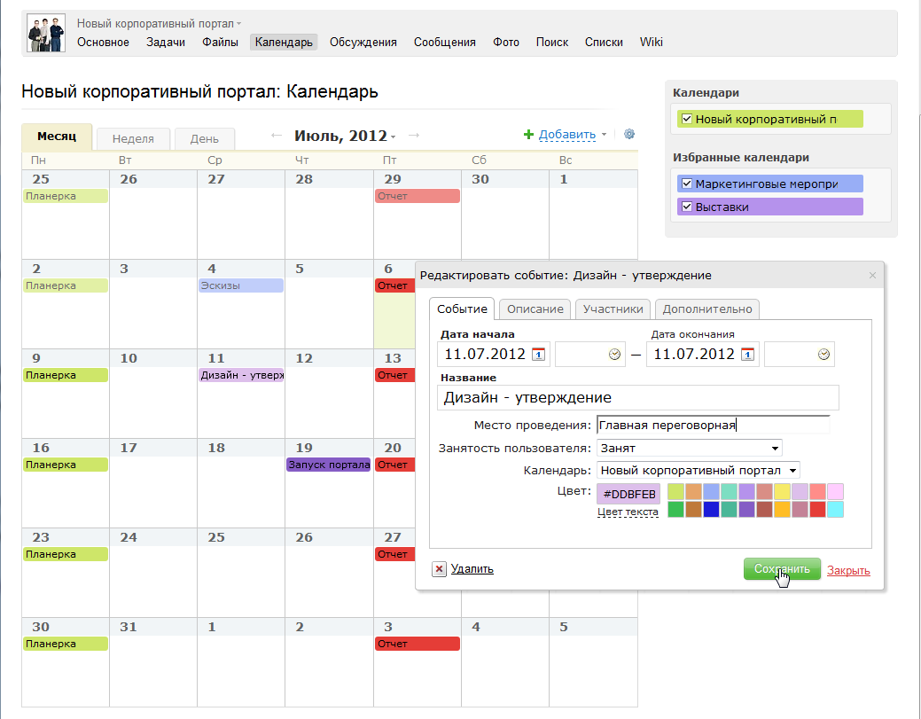Click the Закрыть link
921x719 pixels.
(848, 570)
